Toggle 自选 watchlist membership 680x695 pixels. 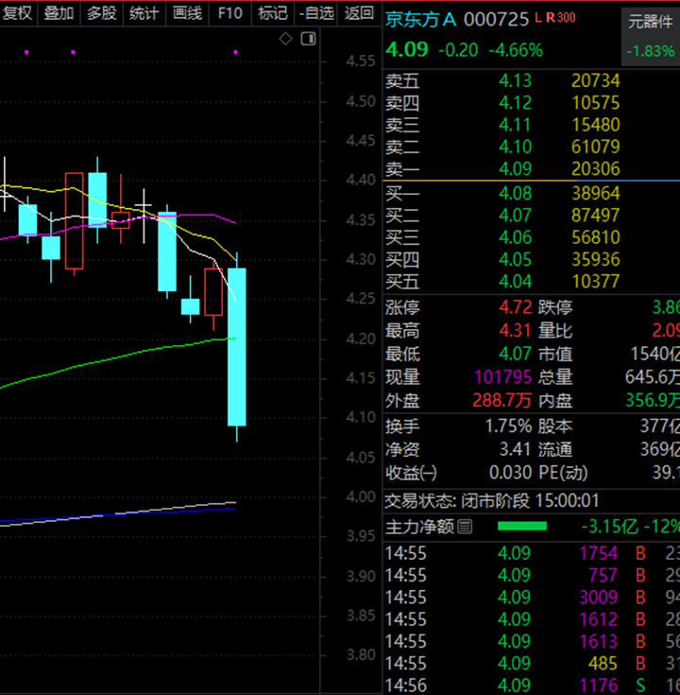tap(316, 13)
